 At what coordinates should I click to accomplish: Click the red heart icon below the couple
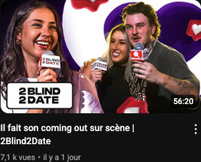click(133, 105)
